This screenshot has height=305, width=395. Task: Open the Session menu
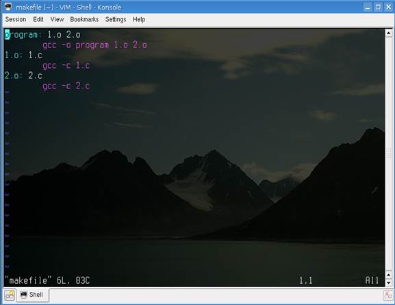coord(16,19)
